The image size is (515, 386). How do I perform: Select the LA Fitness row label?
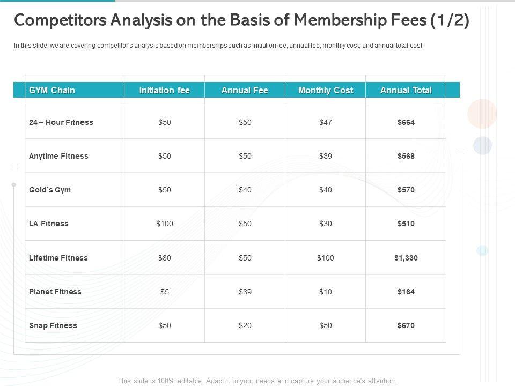pyautogui.click(x=49, y=224)
